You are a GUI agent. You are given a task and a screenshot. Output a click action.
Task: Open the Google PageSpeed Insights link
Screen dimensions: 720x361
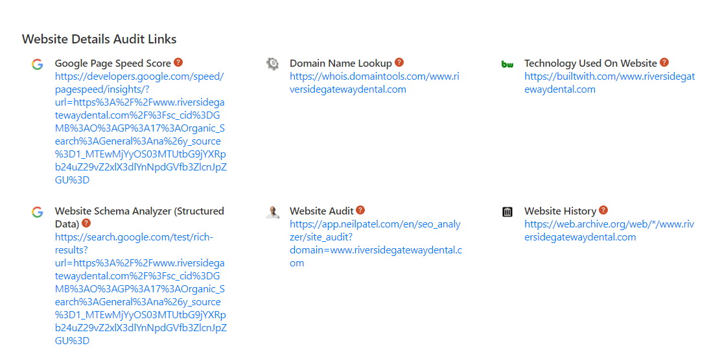coord(140,128)
